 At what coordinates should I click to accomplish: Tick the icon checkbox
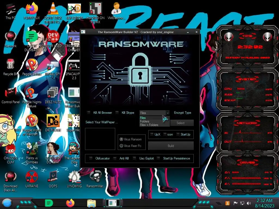[x=165, y=134]
